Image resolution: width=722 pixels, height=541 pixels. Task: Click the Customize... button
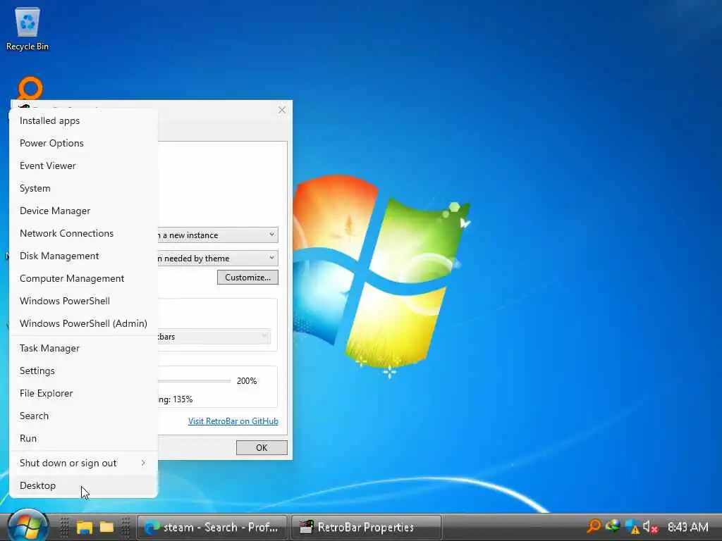tap(247, 278)
